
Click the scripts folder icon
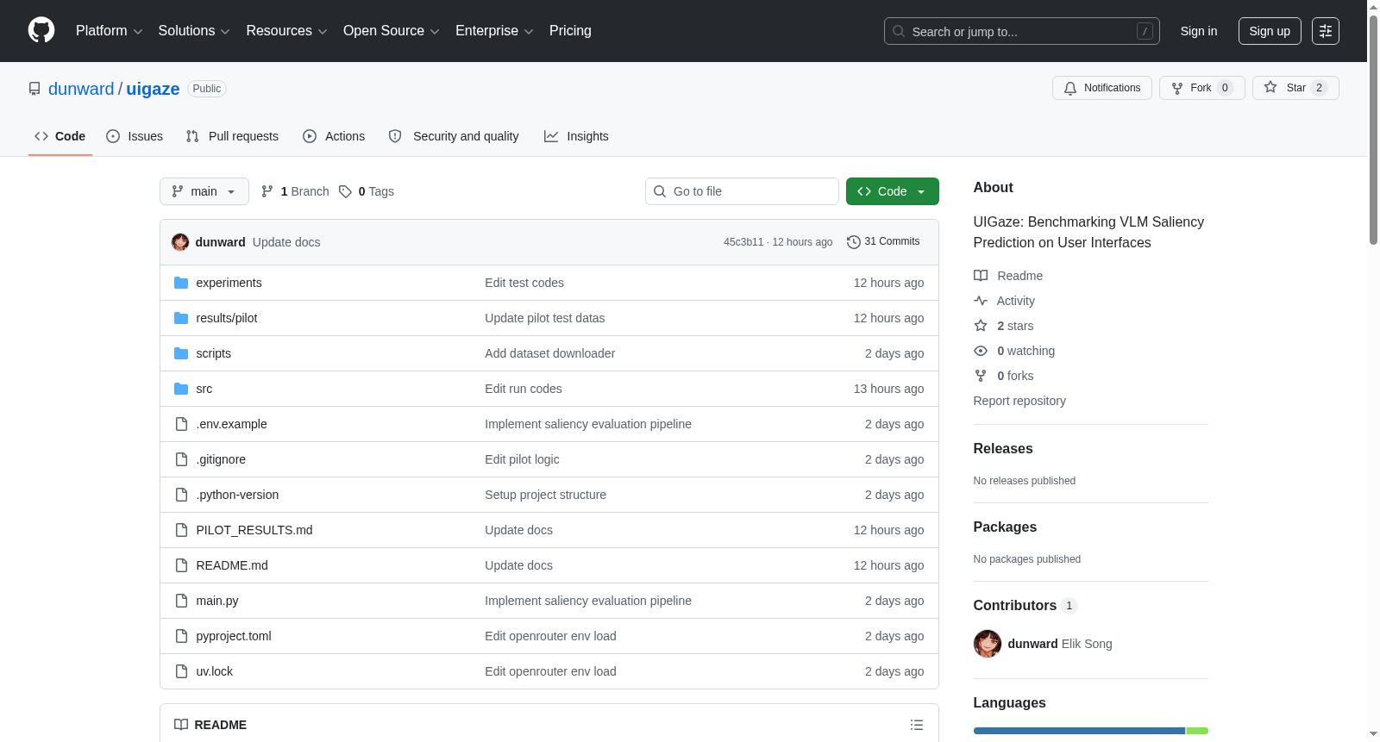pyautogui.click(x=181, y=353)
